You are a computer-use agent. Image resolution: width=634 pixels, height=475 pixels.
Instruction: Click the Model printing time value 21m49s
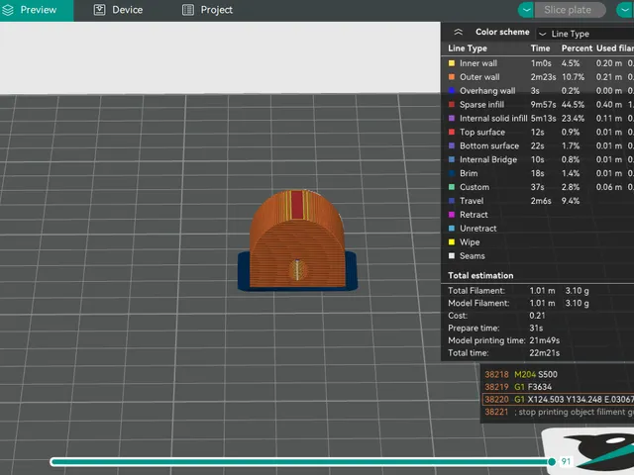(x=544, y=340)
